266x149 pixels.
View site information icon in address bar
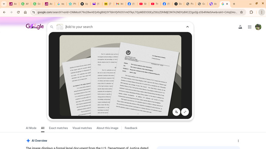34,12
